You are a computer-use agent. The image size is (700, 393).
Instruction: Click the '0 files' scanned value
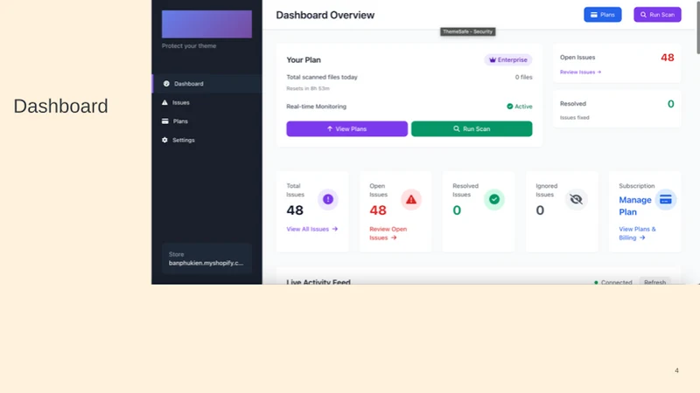(x=523, y=77)
